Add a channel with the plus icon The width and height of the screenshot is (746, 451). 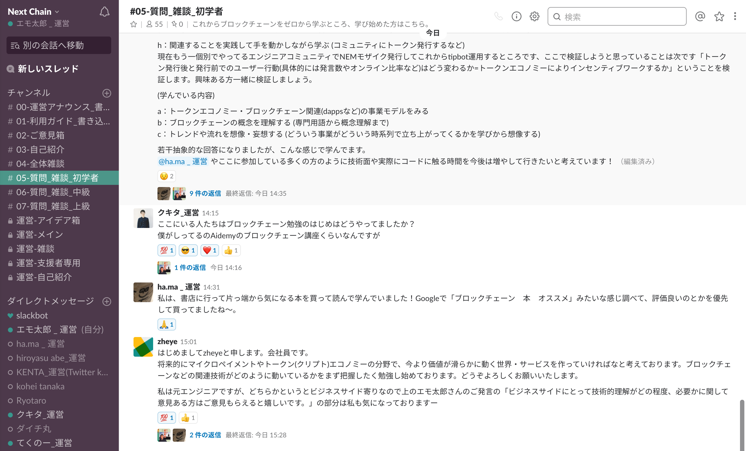coord(107,93)
